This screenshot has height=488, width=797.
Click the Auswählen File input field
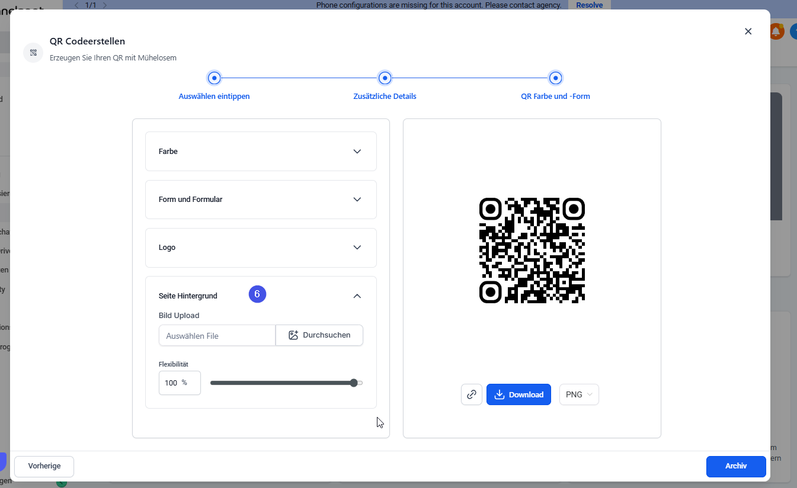click(x=217, y=335)
